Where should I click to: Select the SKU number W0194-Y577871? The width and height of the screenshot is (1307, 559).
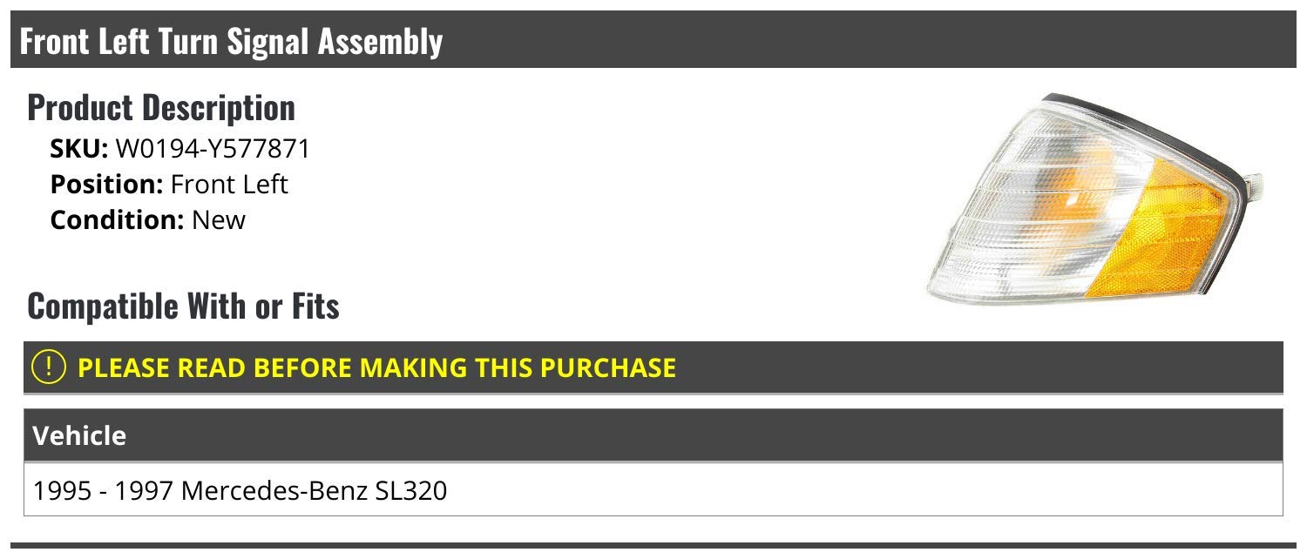[x=213, y=149]
